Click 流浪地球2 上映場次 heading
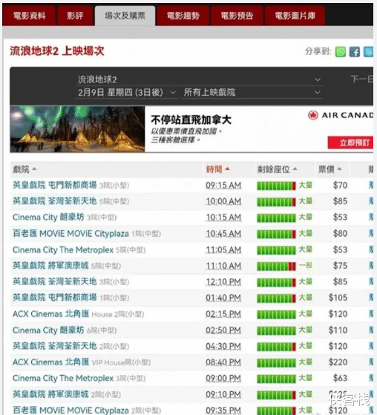 pos(57,51)
